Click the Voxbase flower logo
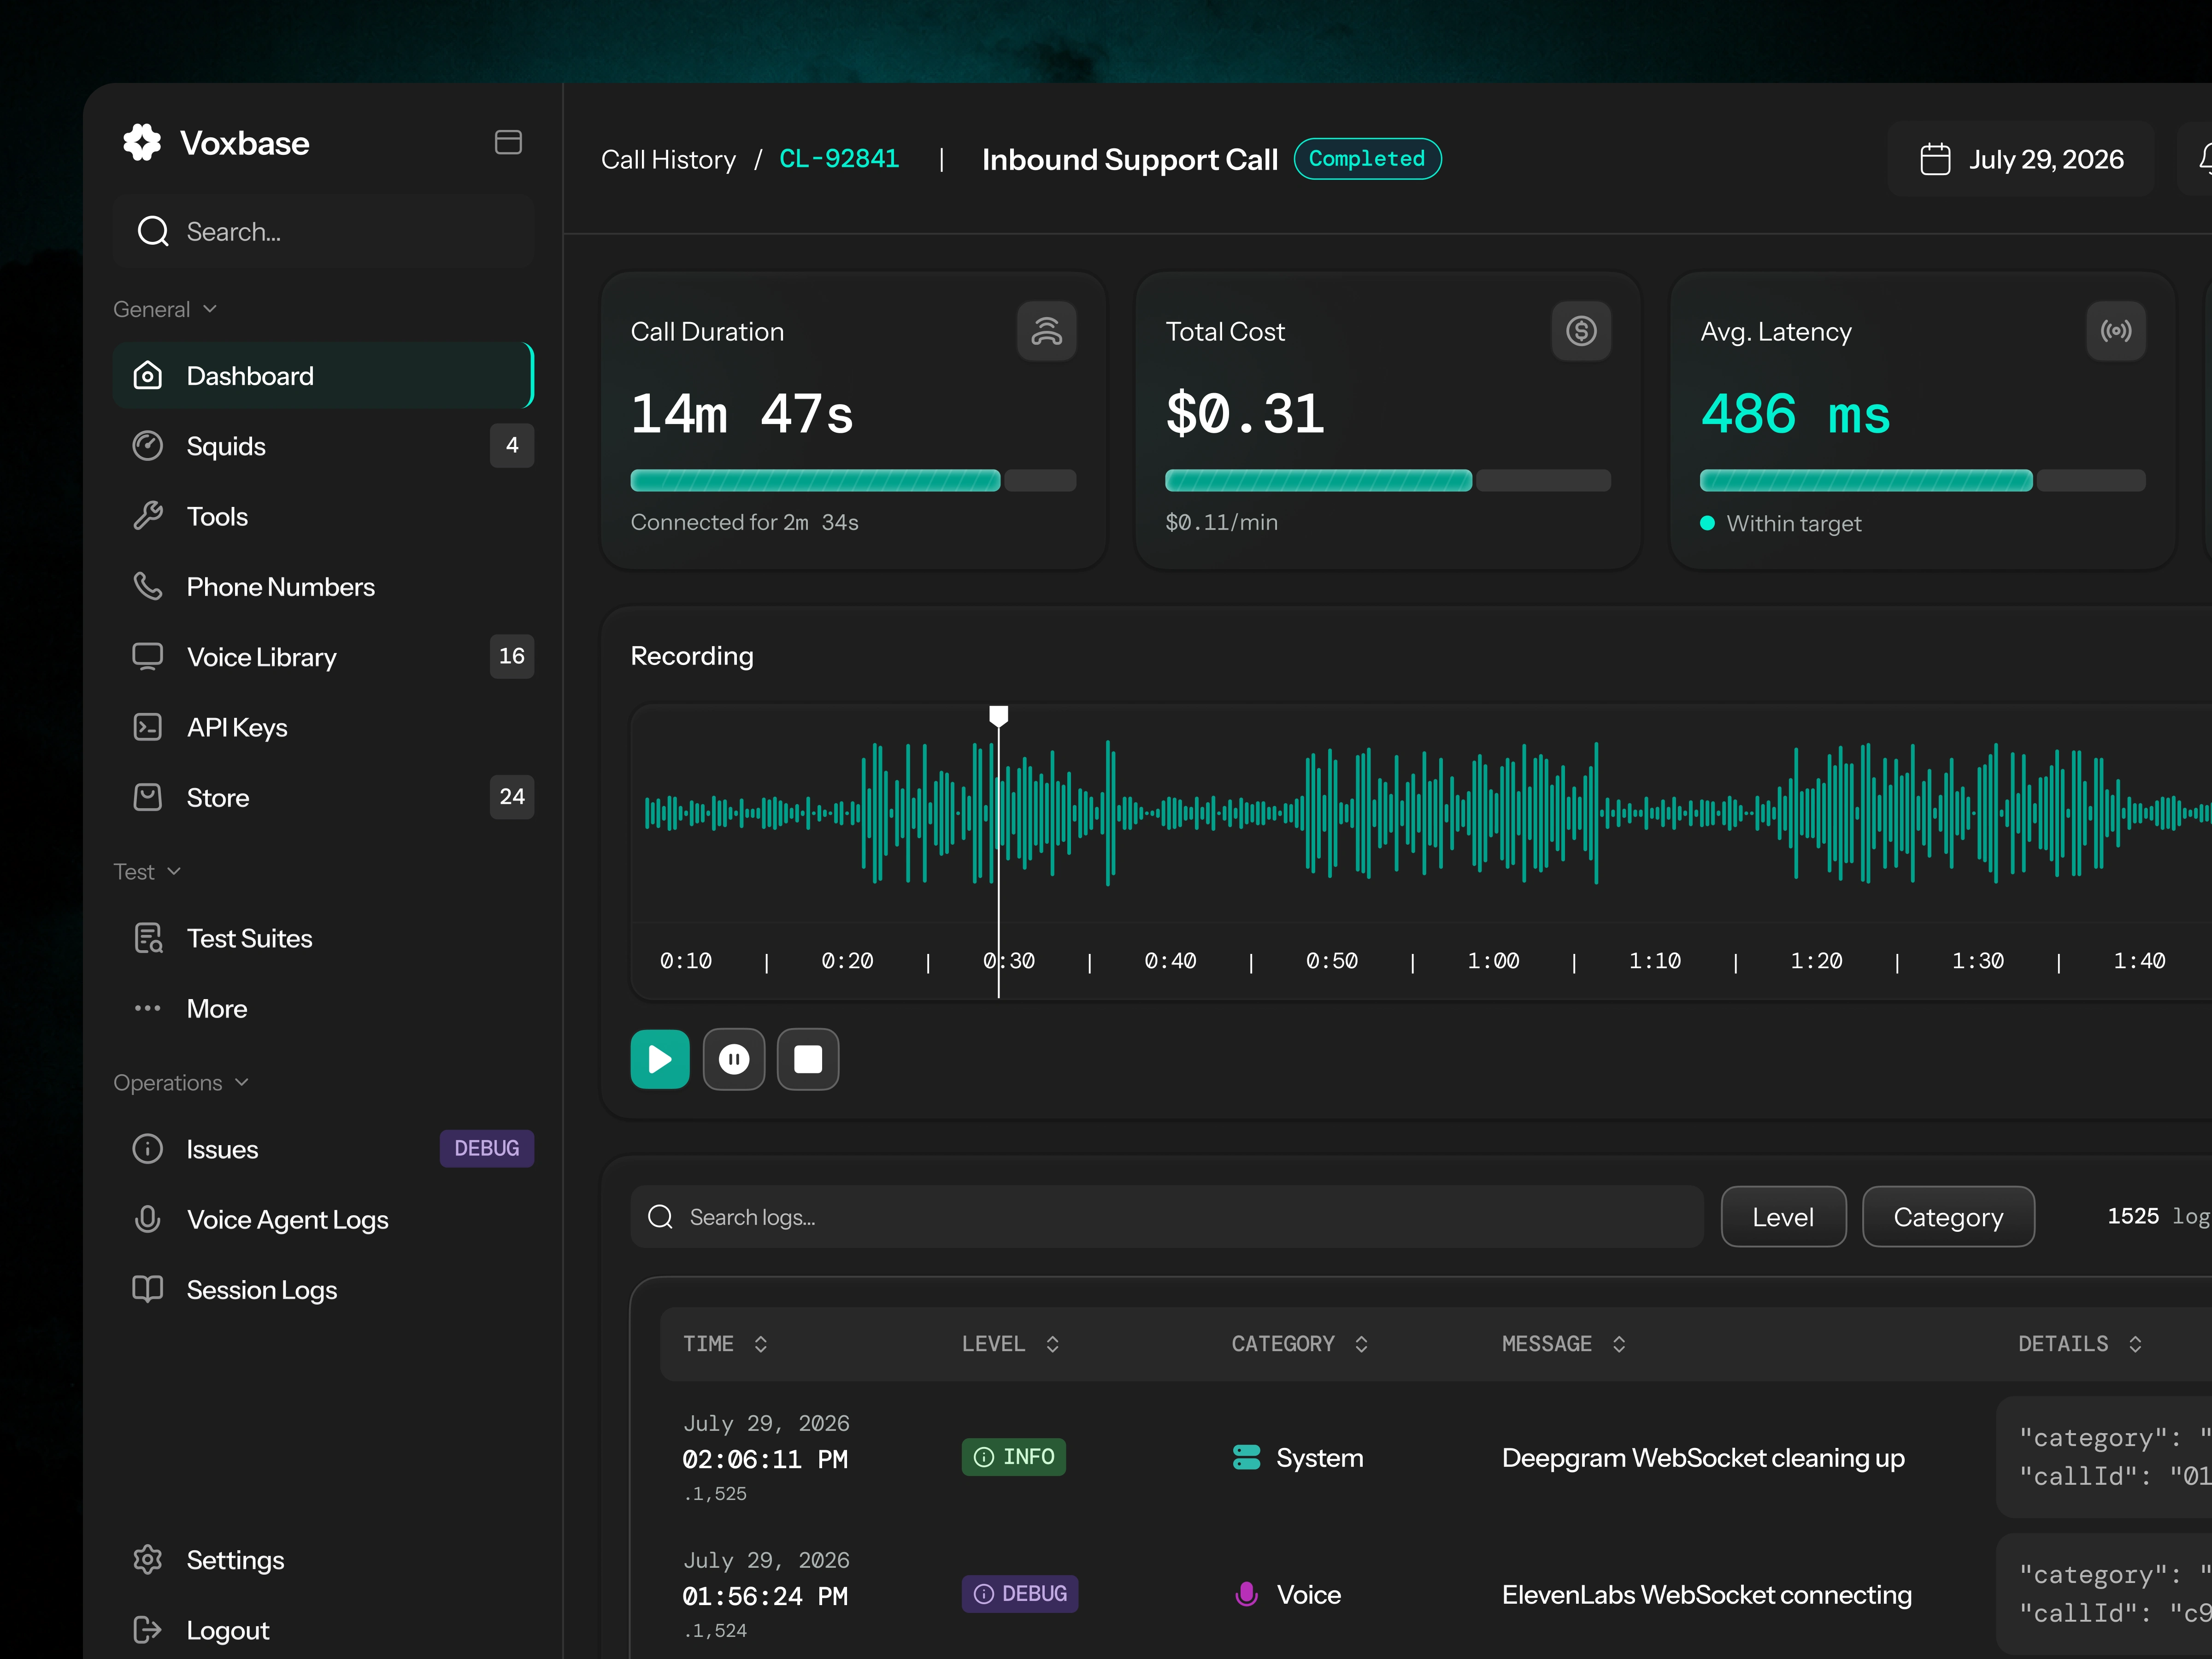 point(142,143)
